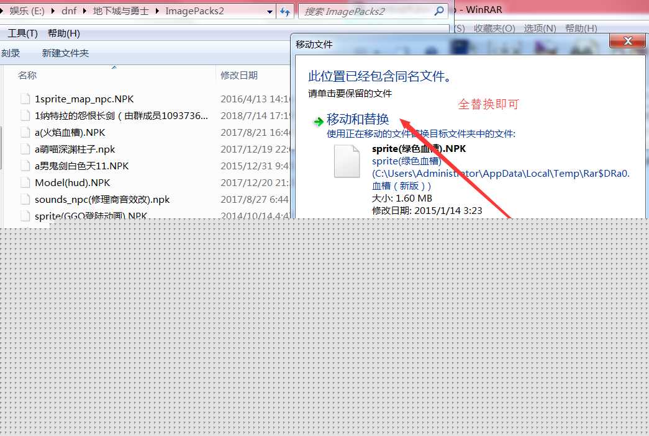Viewport: 649px width, 436px height.
Task: Click the search magnifier icon
Action: (x=438, y=11)
